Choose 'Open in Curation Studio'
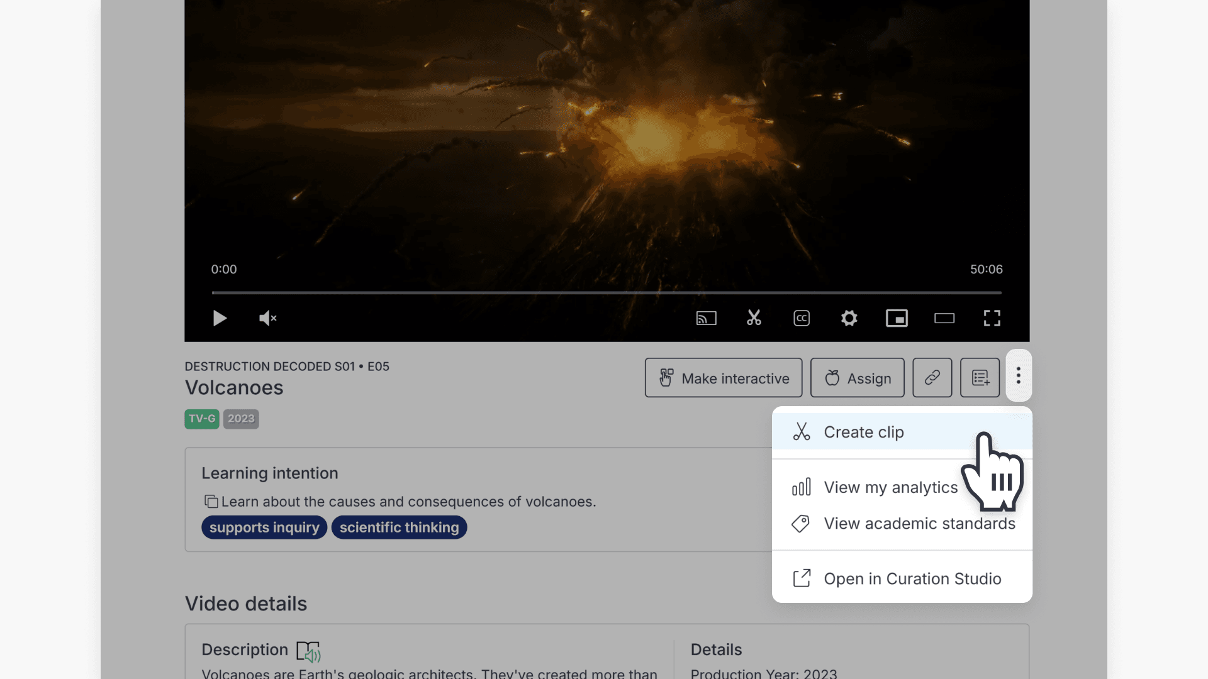This screenshot has width=1208, height=679. (x=912, y=578)
